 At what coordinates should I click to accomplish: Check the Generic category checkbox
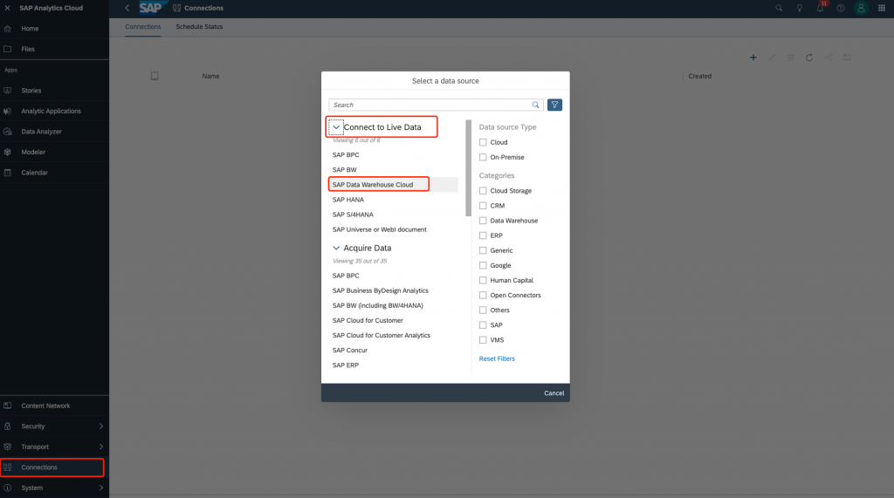tap(483, 250)
